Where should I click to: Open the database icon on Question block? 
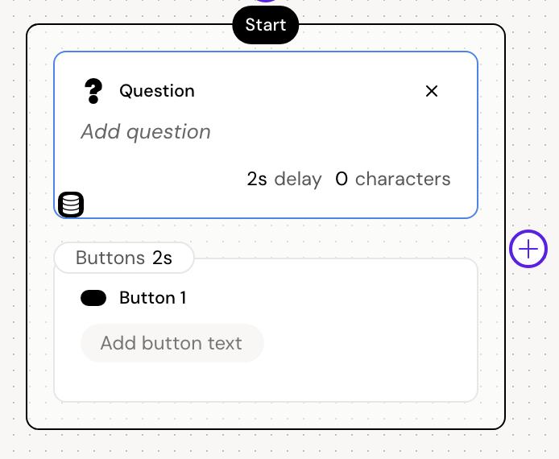point(71,205)
